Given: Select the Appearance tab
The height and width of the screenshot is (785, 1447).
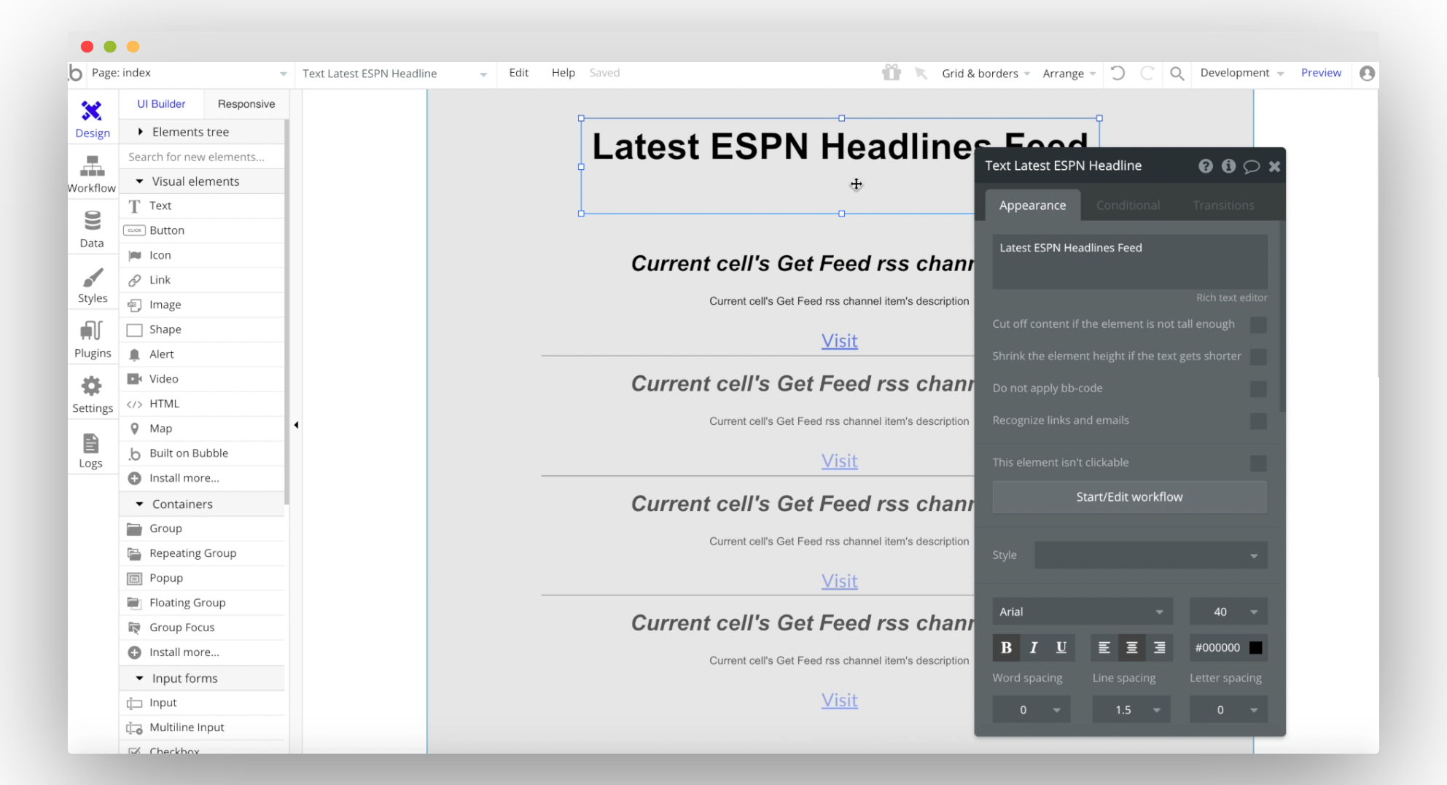Looking at the screenshot, I should [x=1032, y=206].
